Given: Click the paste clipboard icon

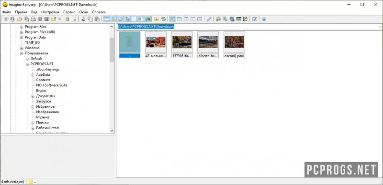Looking at the screenshot, I should [x=97, y=19].
